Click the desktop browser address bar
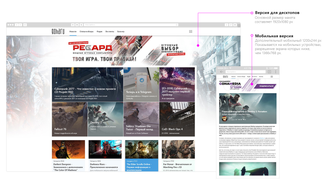Screen dimensions: 331x185 click(x=131, y=25)
